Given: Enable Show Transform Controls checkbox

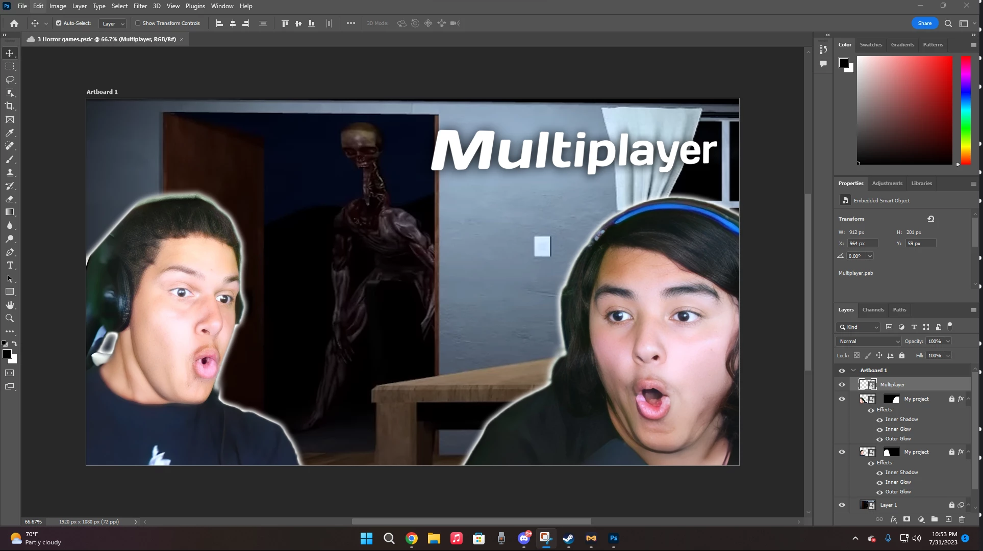Looking at the screenshot, I should 138,23.
